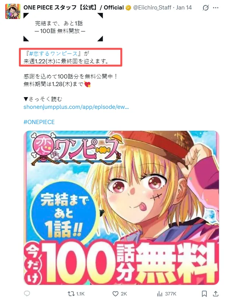Click the gold verified badge

pyautogui.click(x=128, y=8)
